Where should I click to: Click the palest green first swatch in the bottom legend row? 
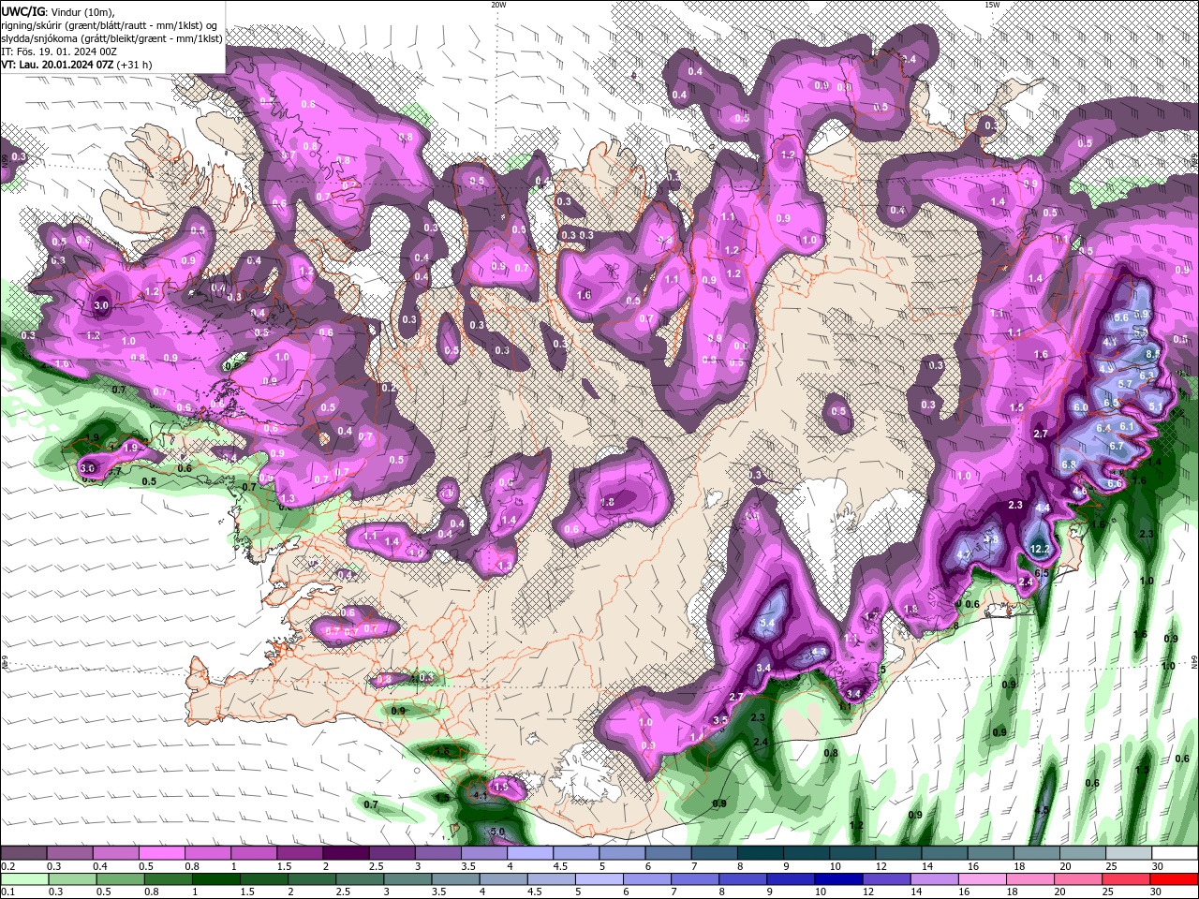[x=23, y=879]
